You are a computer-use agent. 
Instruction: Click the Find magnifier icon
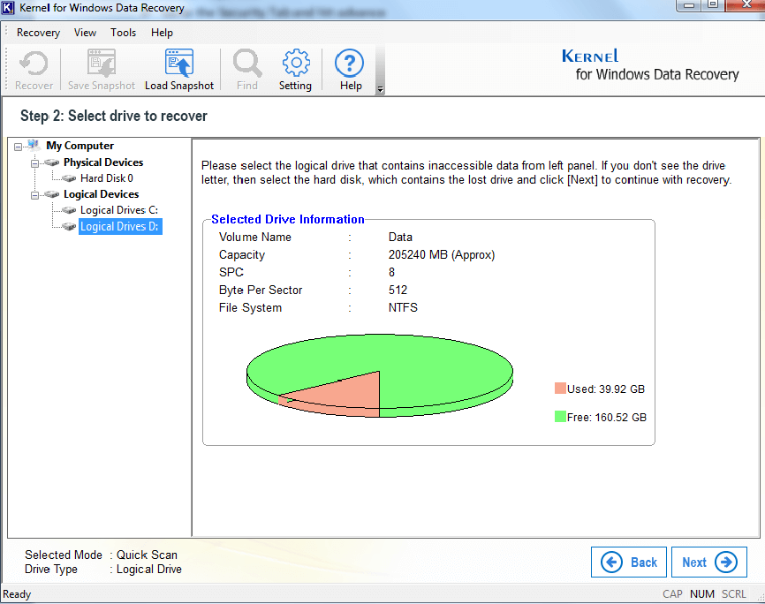pos(247,64)
